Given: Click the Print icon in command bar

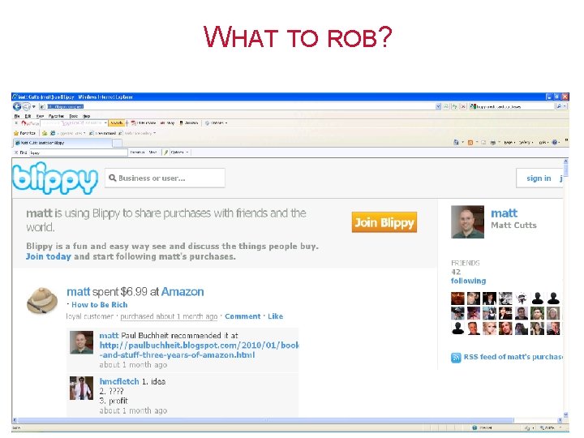Looking at the screenshot, I should (493, 142).
